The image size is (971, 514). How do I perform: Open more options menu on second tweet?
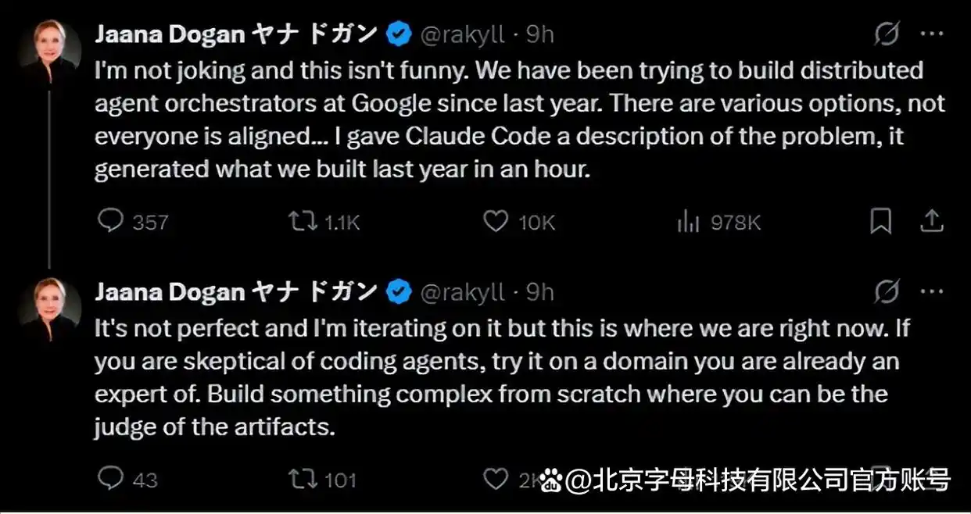(x=932, y=293)
